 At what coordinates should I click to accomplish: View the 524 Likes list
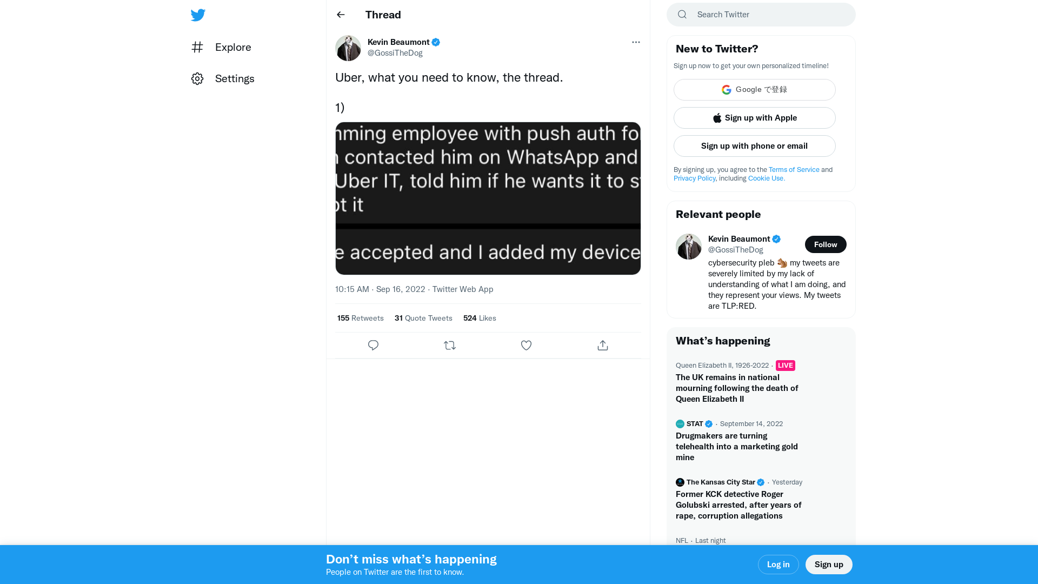coord(479,318)
